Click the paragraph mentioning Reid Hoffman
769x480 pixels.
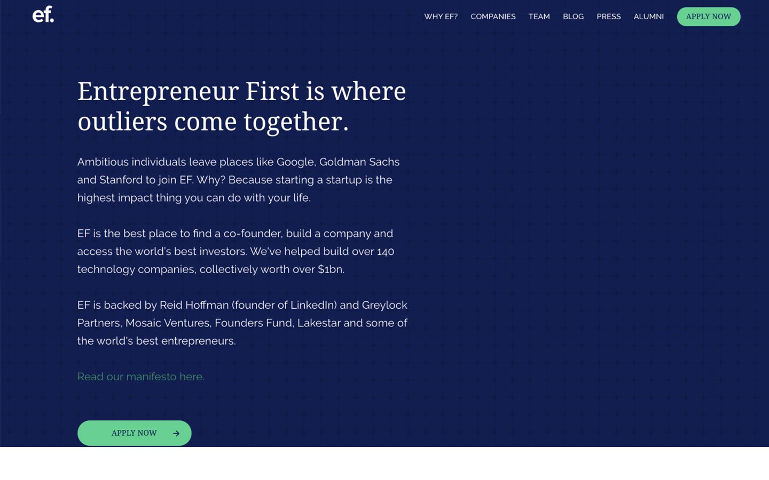point(242,323)
